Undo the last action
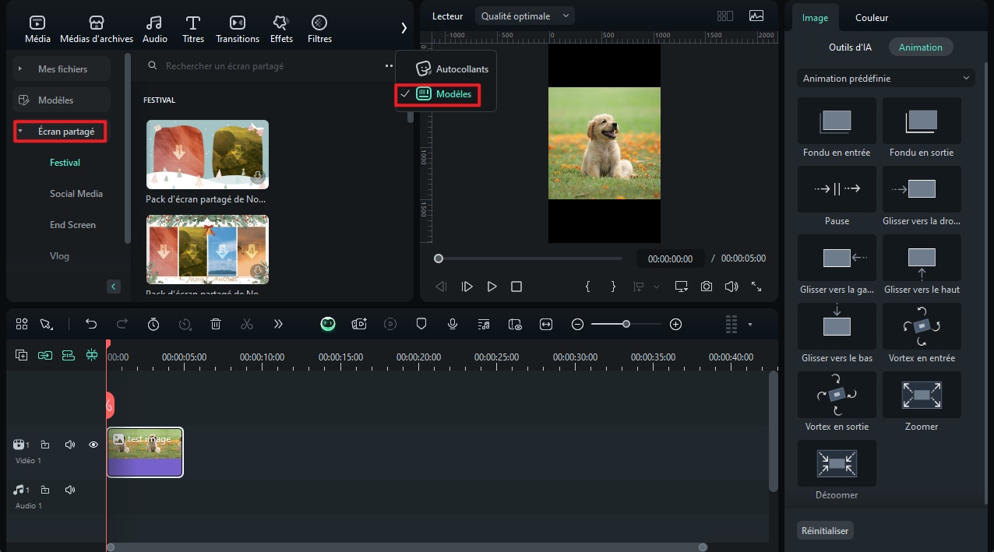 91,324
